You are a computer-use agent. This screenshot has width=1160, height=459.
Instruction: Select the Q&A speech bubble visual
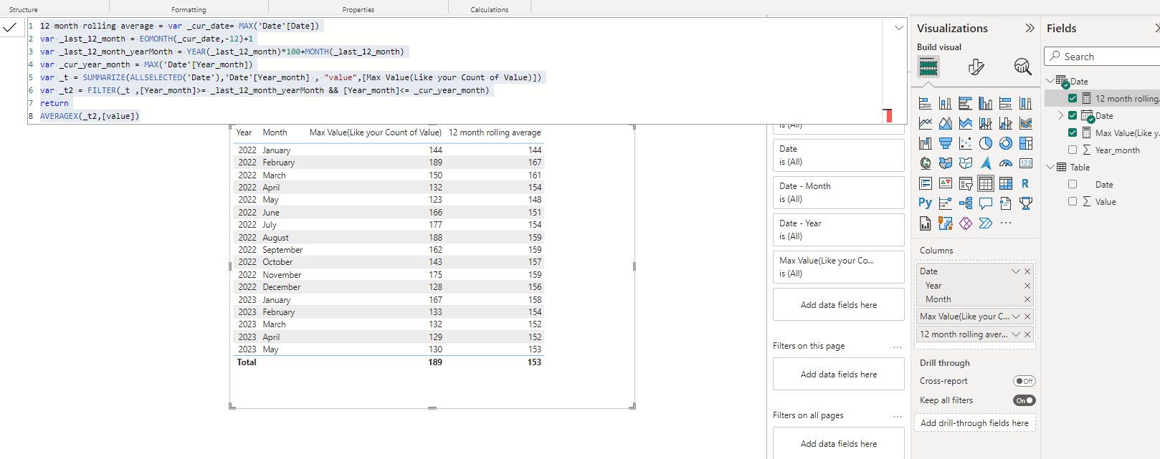coord(986,203)
